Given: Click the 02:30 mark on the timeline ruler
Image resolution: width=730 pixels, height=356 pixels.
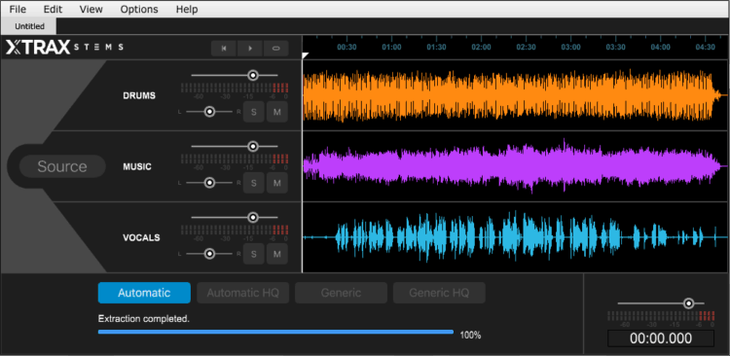Looking at the screenshot, I should point(526,47).
